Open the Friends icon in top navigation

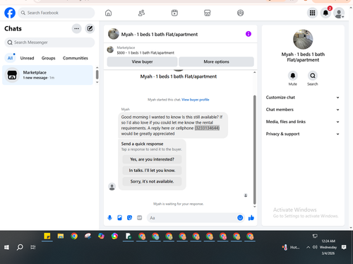(x=141, y=13)
